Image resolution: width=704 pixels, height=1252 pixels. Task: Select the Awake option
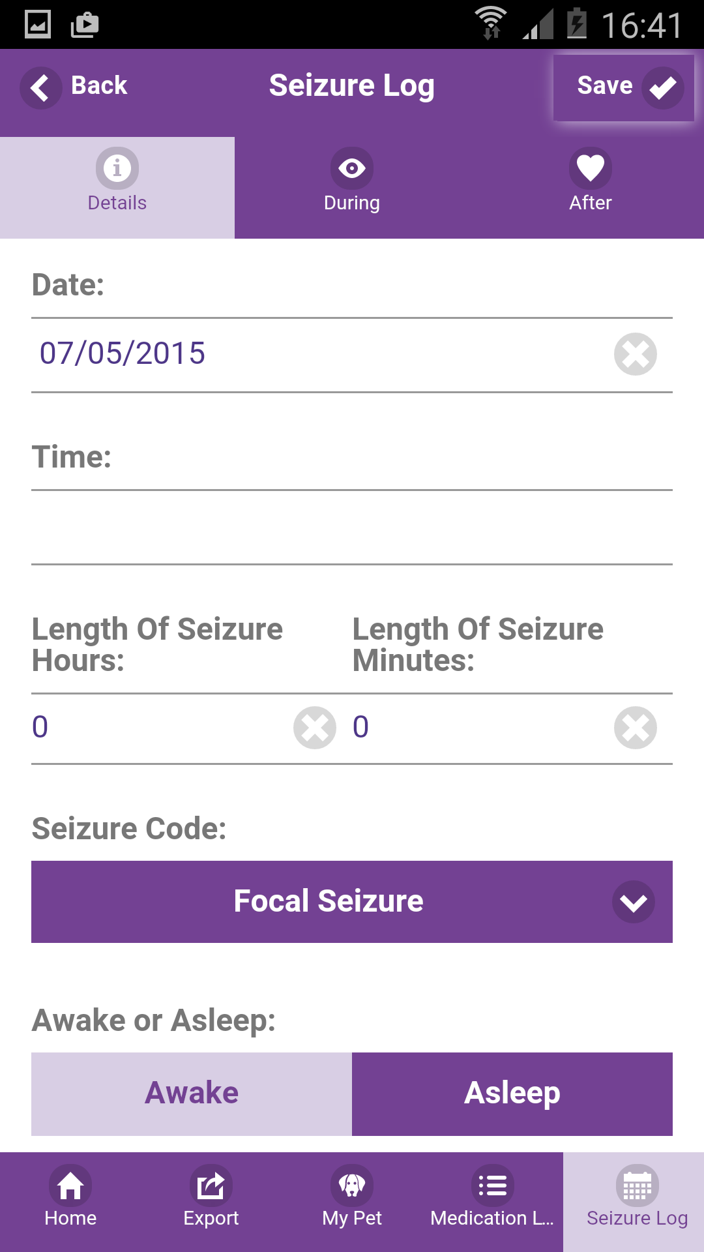(192, 1094)
